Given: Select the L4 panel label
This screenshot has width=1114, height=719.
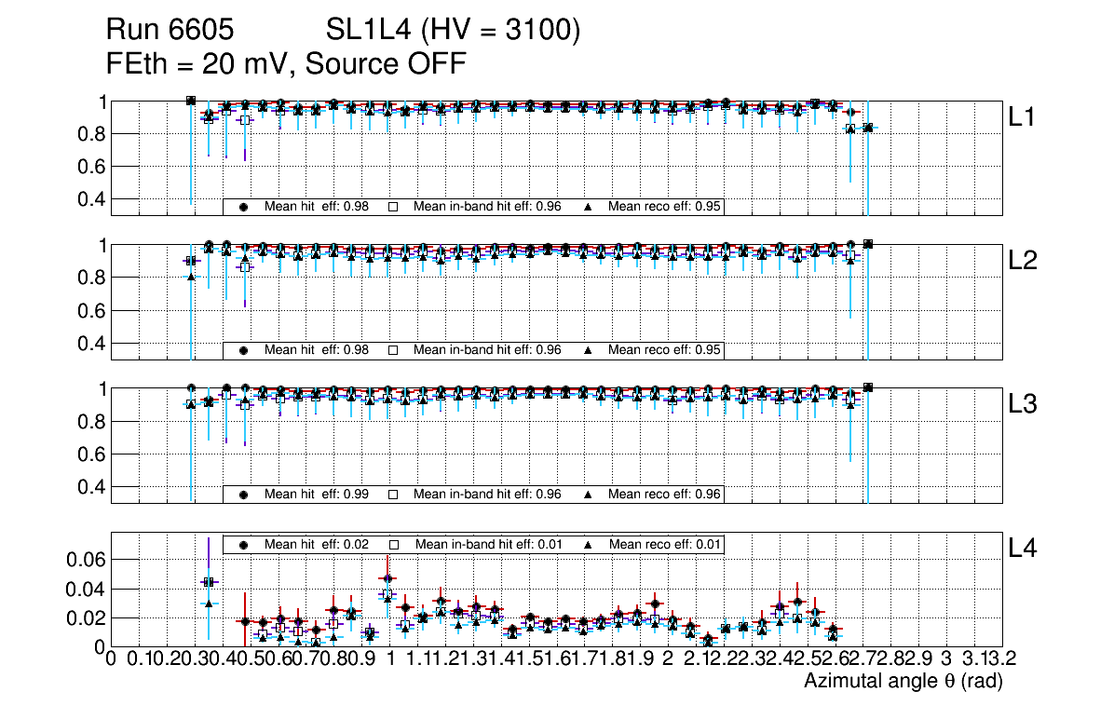Looking at the screenshot, I should [1023, 549].
